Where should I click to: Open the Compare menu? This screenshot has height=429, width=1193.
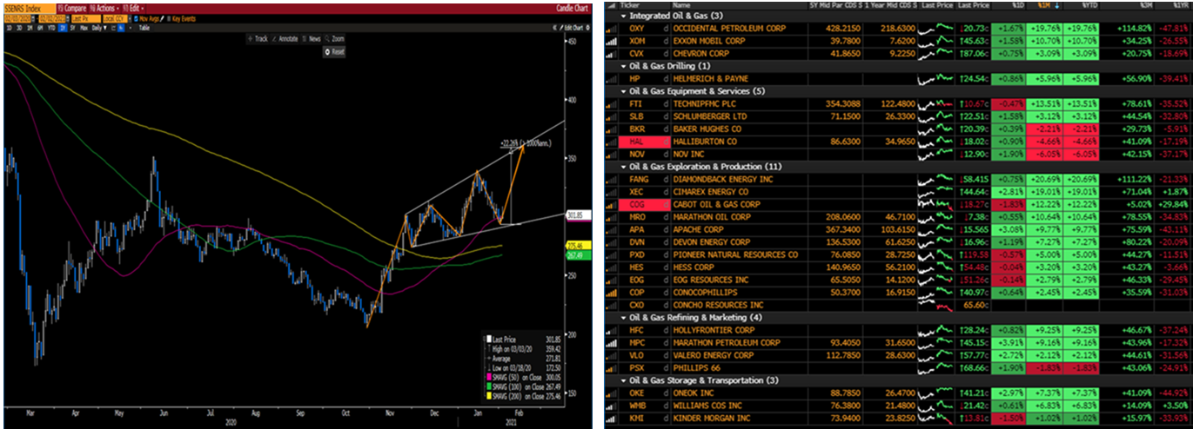click(72, 9)
